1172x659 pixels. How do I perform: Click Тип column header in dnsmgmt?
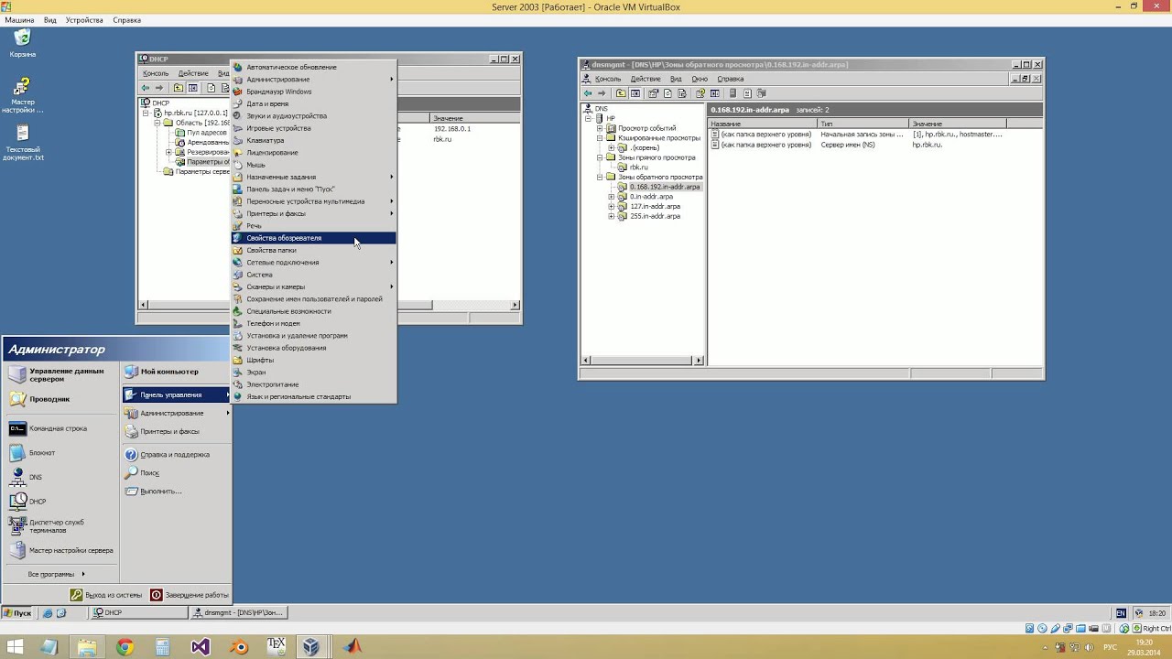pos(863,124)
